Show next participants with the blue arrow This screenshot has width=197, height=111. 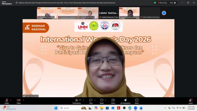click(x=164, y=13)
